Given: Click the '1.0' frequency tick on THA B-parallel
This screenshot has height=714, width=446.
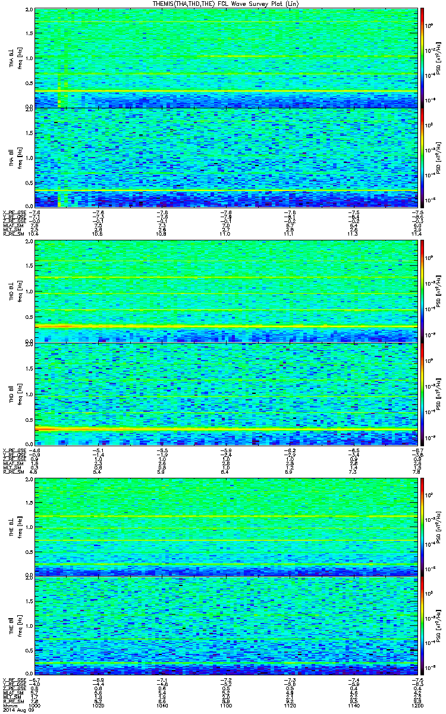Looking at the screenshot, I should 29,158.
